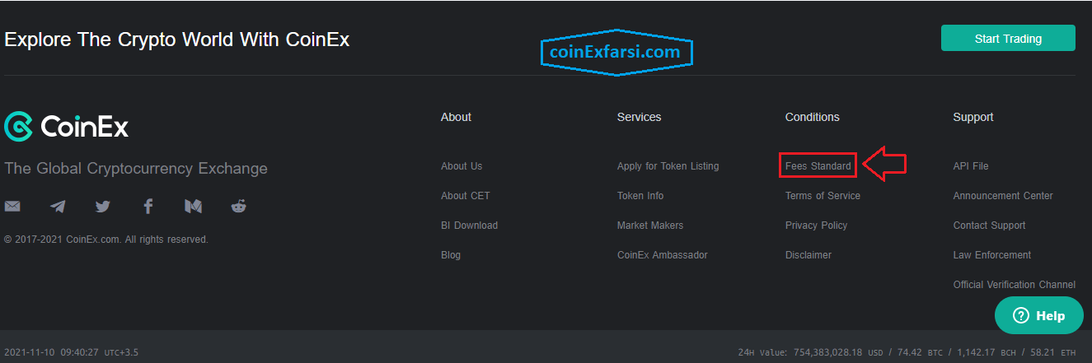Click the CoinEx logo
The width and height of the screenshot is (1092, 363).
pos(67,127)
